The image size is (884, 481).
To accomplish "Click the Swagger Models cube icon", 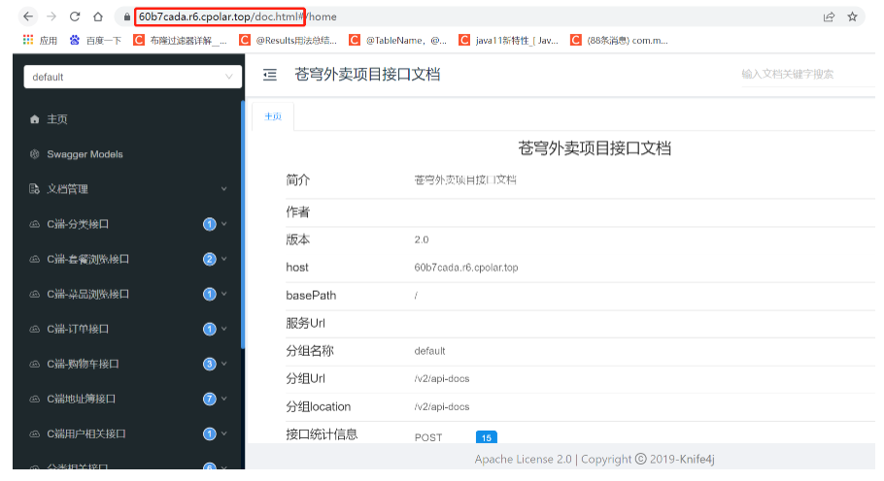I will click(34, 154).
